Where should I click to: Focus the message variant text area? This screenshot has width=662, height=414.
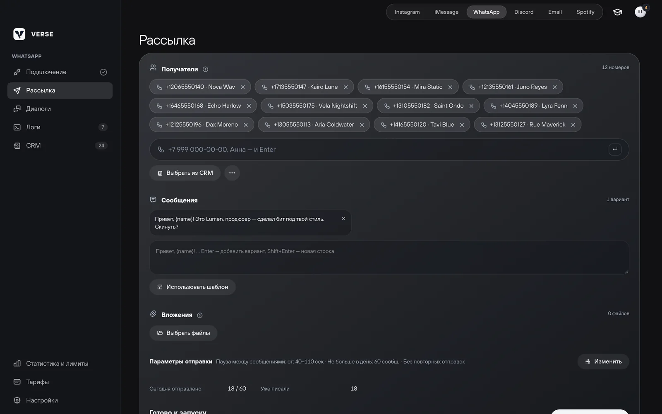click(389, 258)
